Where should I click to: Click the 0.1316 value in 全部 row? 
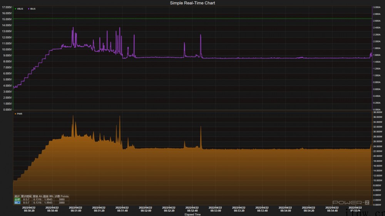pyautogui.click(x=37, y=199)
